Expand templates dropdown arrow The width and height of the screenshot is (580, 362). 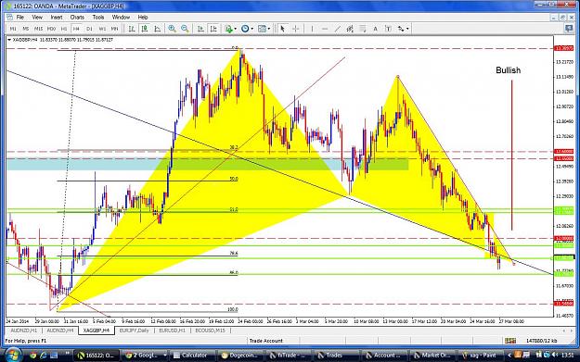click(269, 29)
